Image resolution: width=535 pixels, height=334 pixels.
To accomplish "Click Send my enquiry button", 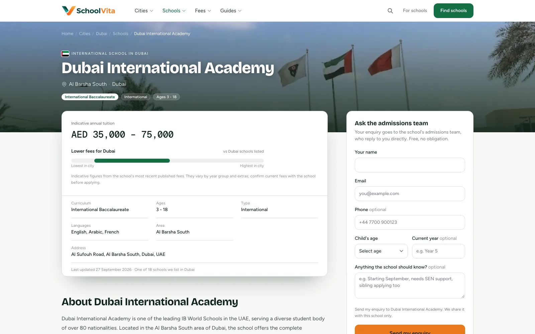I will tap(410, 330).
